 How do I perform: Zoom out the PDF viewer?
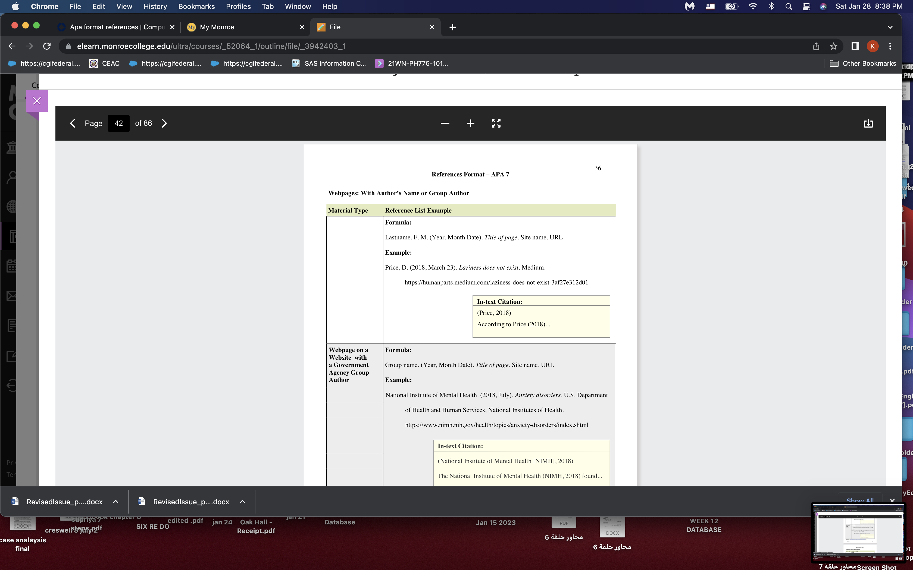click(445, 123)
